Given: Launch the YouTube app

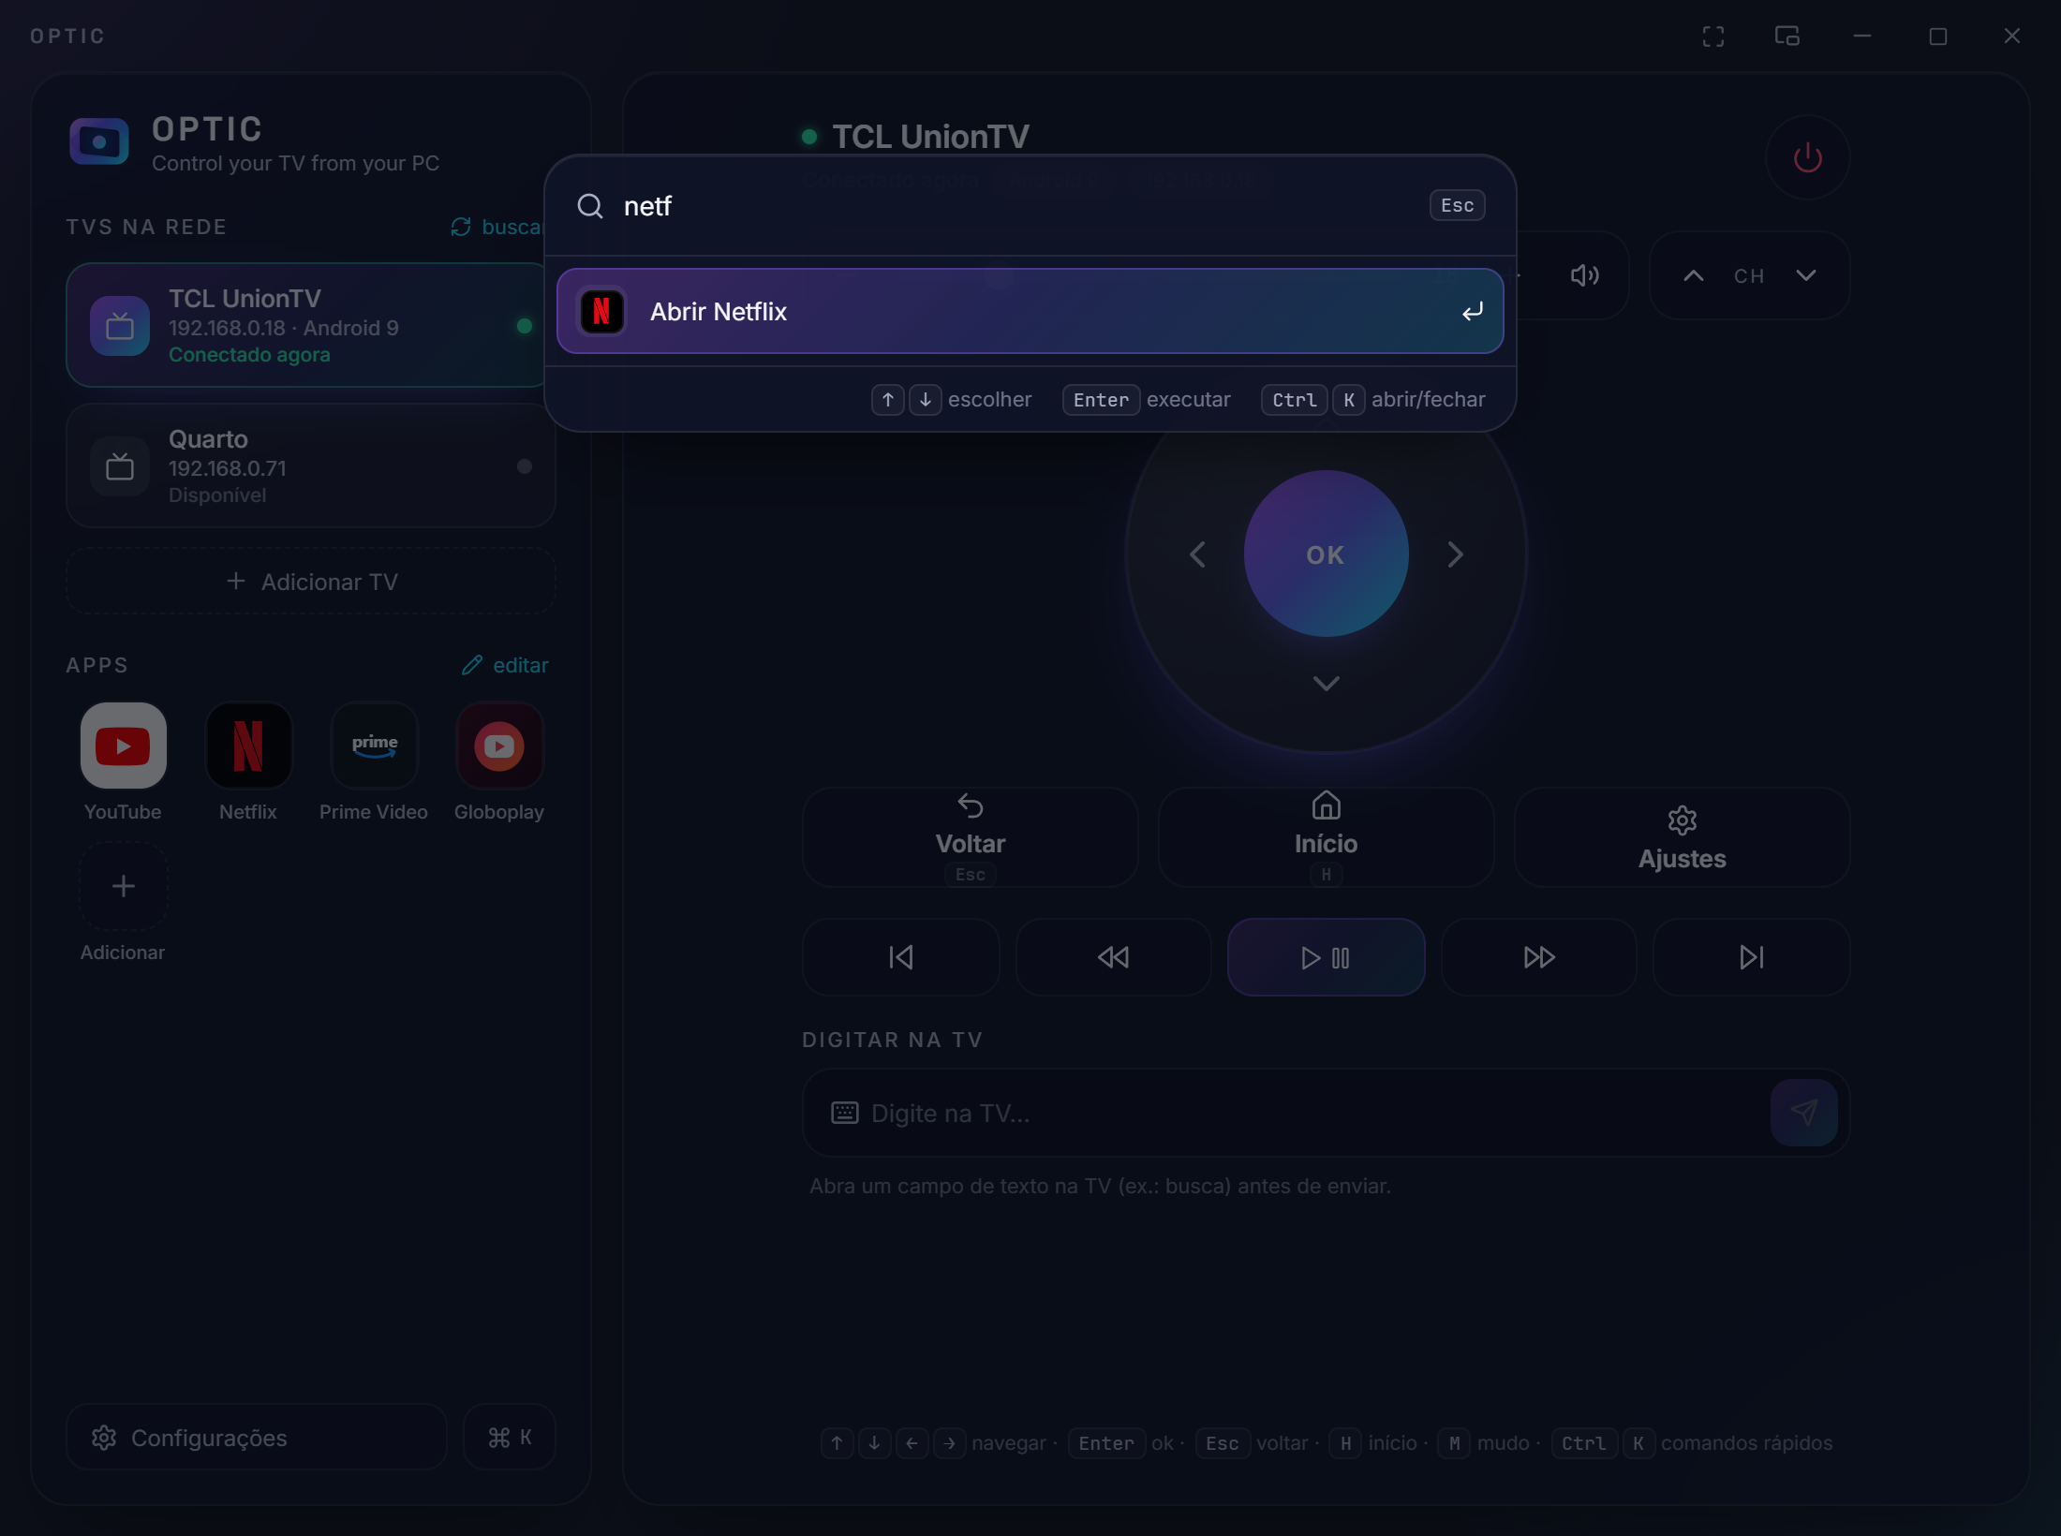Looking at the screenshot, I should pyautogui.click(x=123, y=746).
